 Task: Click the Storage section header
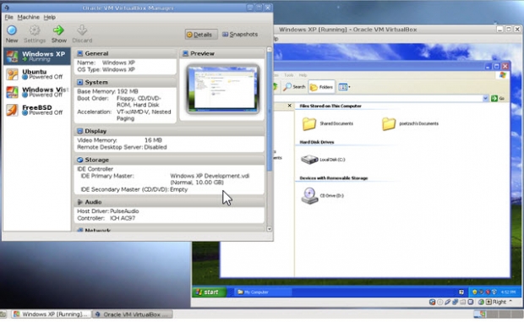pos(169,160)
